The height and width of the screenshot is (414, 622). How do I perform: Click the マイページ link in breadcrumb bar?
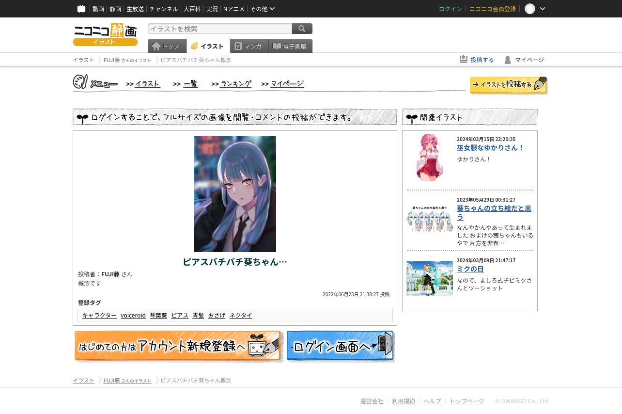coord(529,60)
